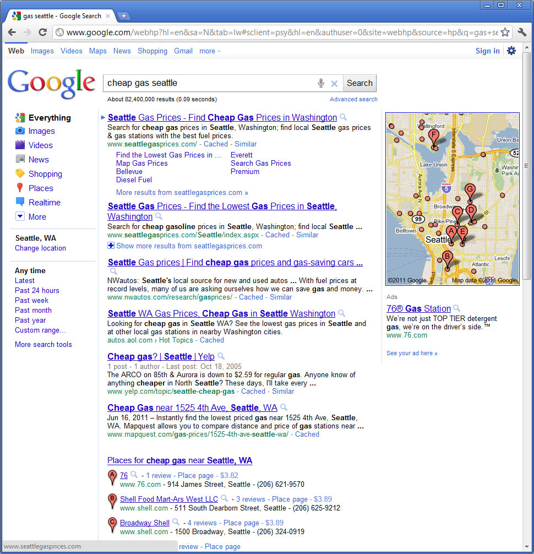Expand the More filters dropdown in sidebar
Image resolution: width=534 pixels, height=554 pixels.
pos(20,216)
